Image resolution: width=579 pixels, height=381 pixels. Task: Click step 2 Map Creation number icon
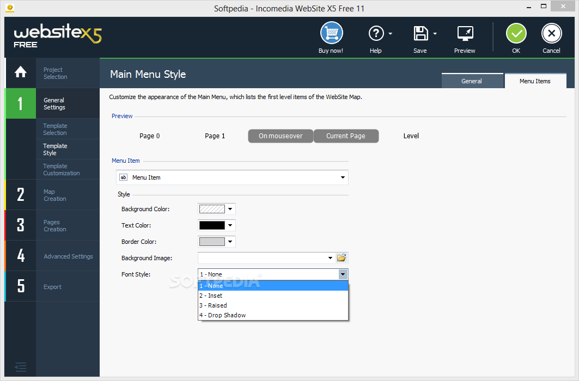coord(21,195)
